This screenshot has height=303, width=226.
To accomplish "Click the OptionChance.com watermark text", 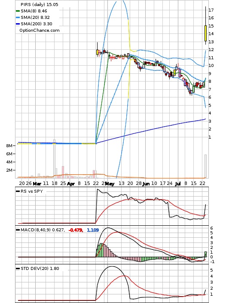I will (x=40, y=30).
